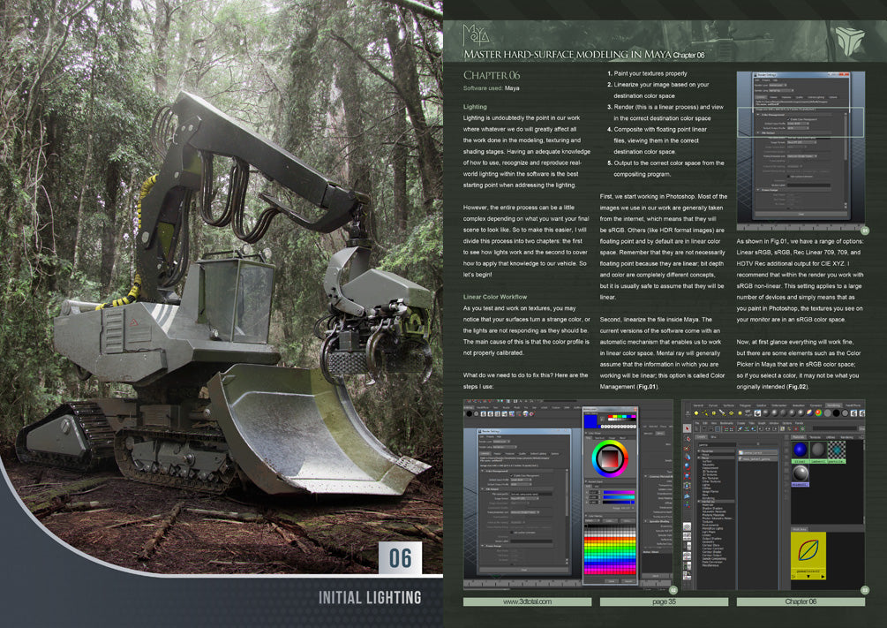Pick a color on the Color Chooser wheel
Image resolution: width=887 pixels, height=628 pixels.
[609, 460]
